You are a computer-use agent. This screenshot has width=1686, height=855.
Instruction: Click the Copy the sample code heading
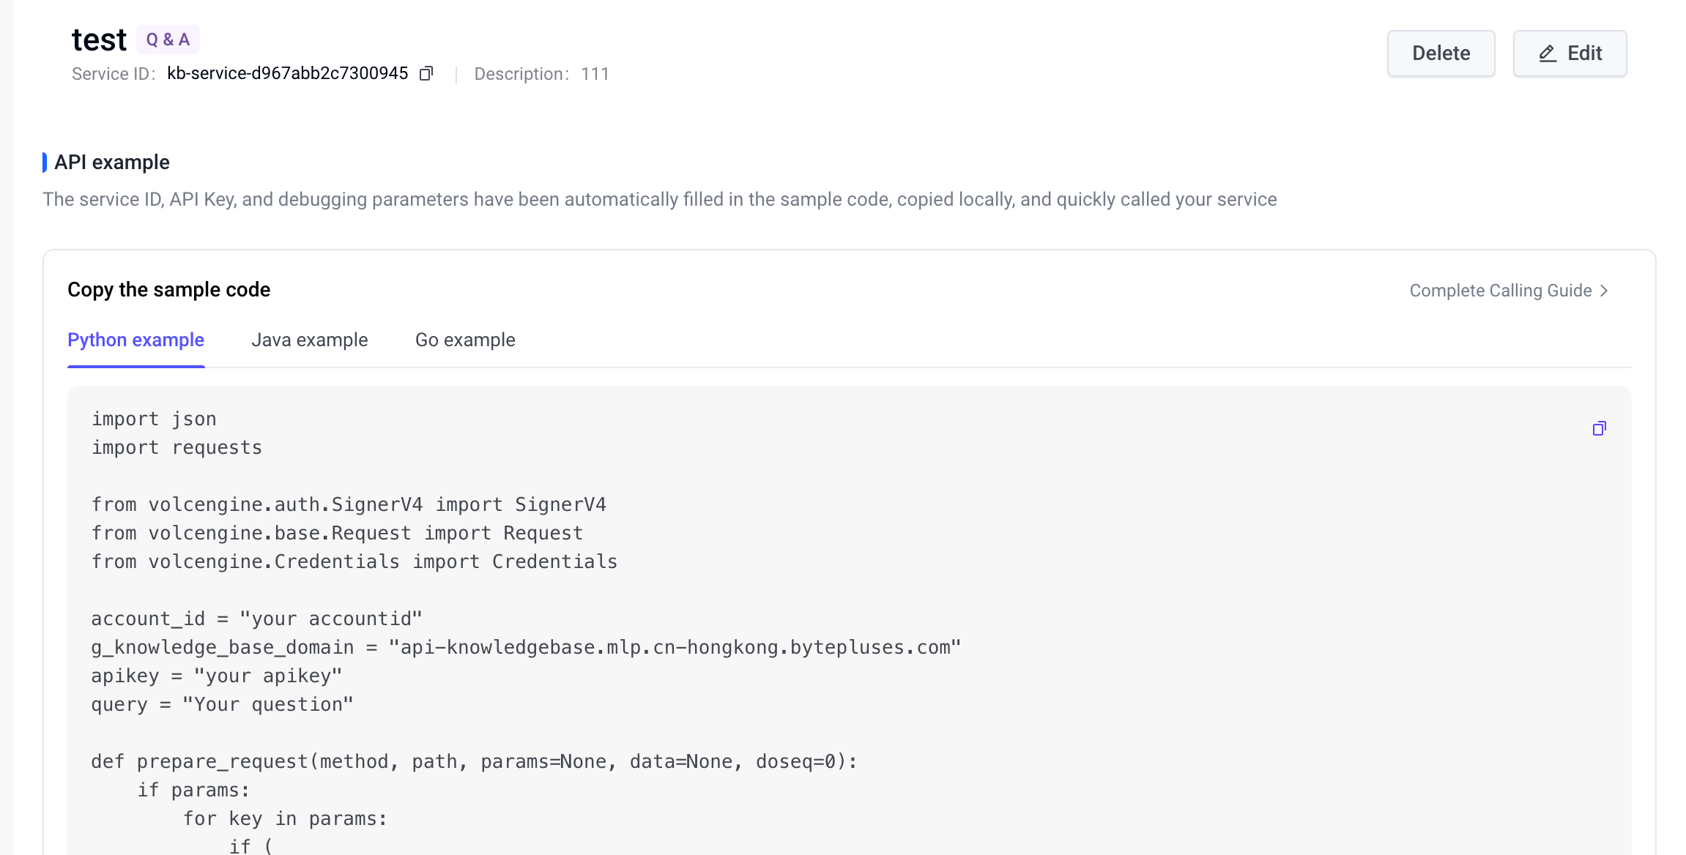(x=168, y=290)
